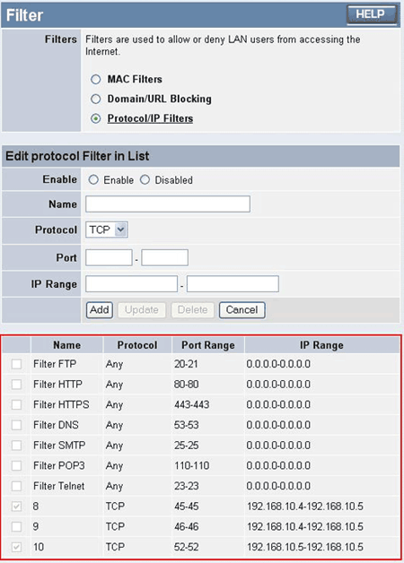Open the Protocol TCP dropdown
The image size is (404, 563).
pos(107,230)
